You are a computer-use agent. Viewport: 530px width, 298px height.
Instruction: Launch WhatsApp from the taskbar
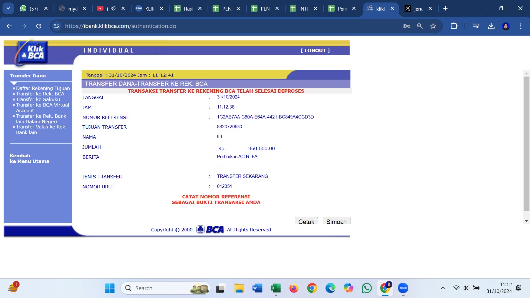pyautogui.click(x=367, y=288)
